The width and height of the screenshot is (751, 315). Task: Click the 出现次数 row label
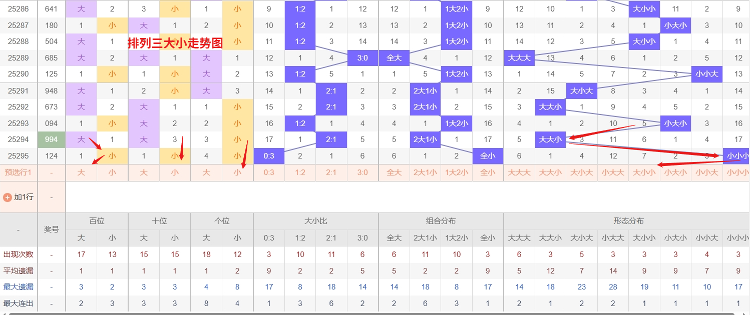tap(19, 254)
